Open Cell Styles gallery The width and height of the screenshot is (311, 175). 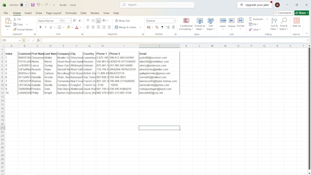210,24
